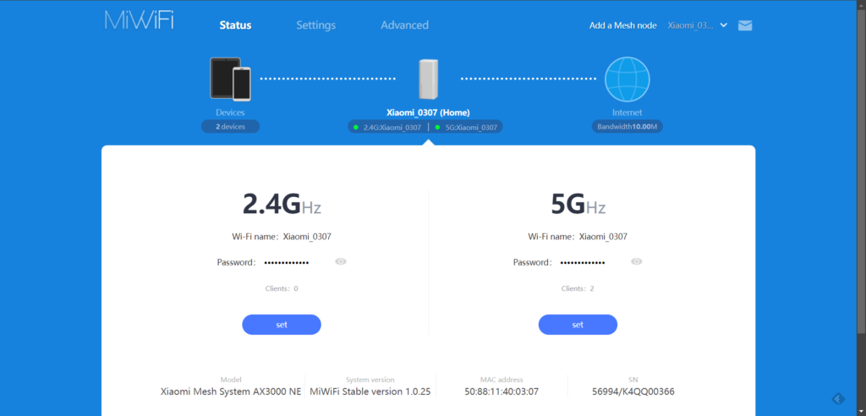Click the 2.4G status dot indicator
866x416 pixels.
click(356, 127)
